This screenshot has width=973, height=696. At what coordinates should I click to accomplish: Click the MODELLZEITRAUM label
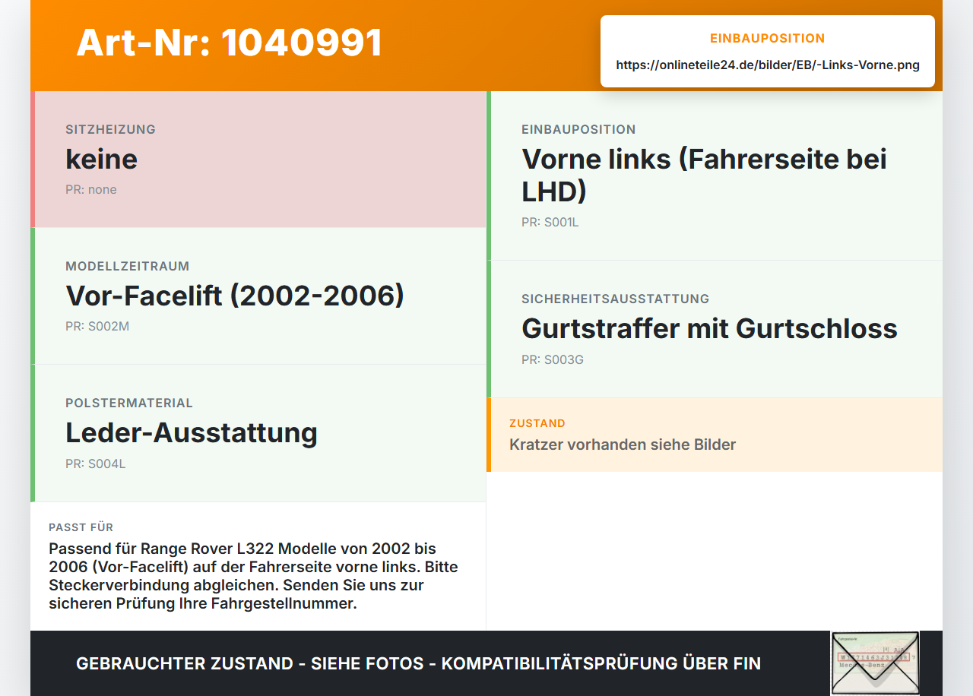click(x=128, y=266)
